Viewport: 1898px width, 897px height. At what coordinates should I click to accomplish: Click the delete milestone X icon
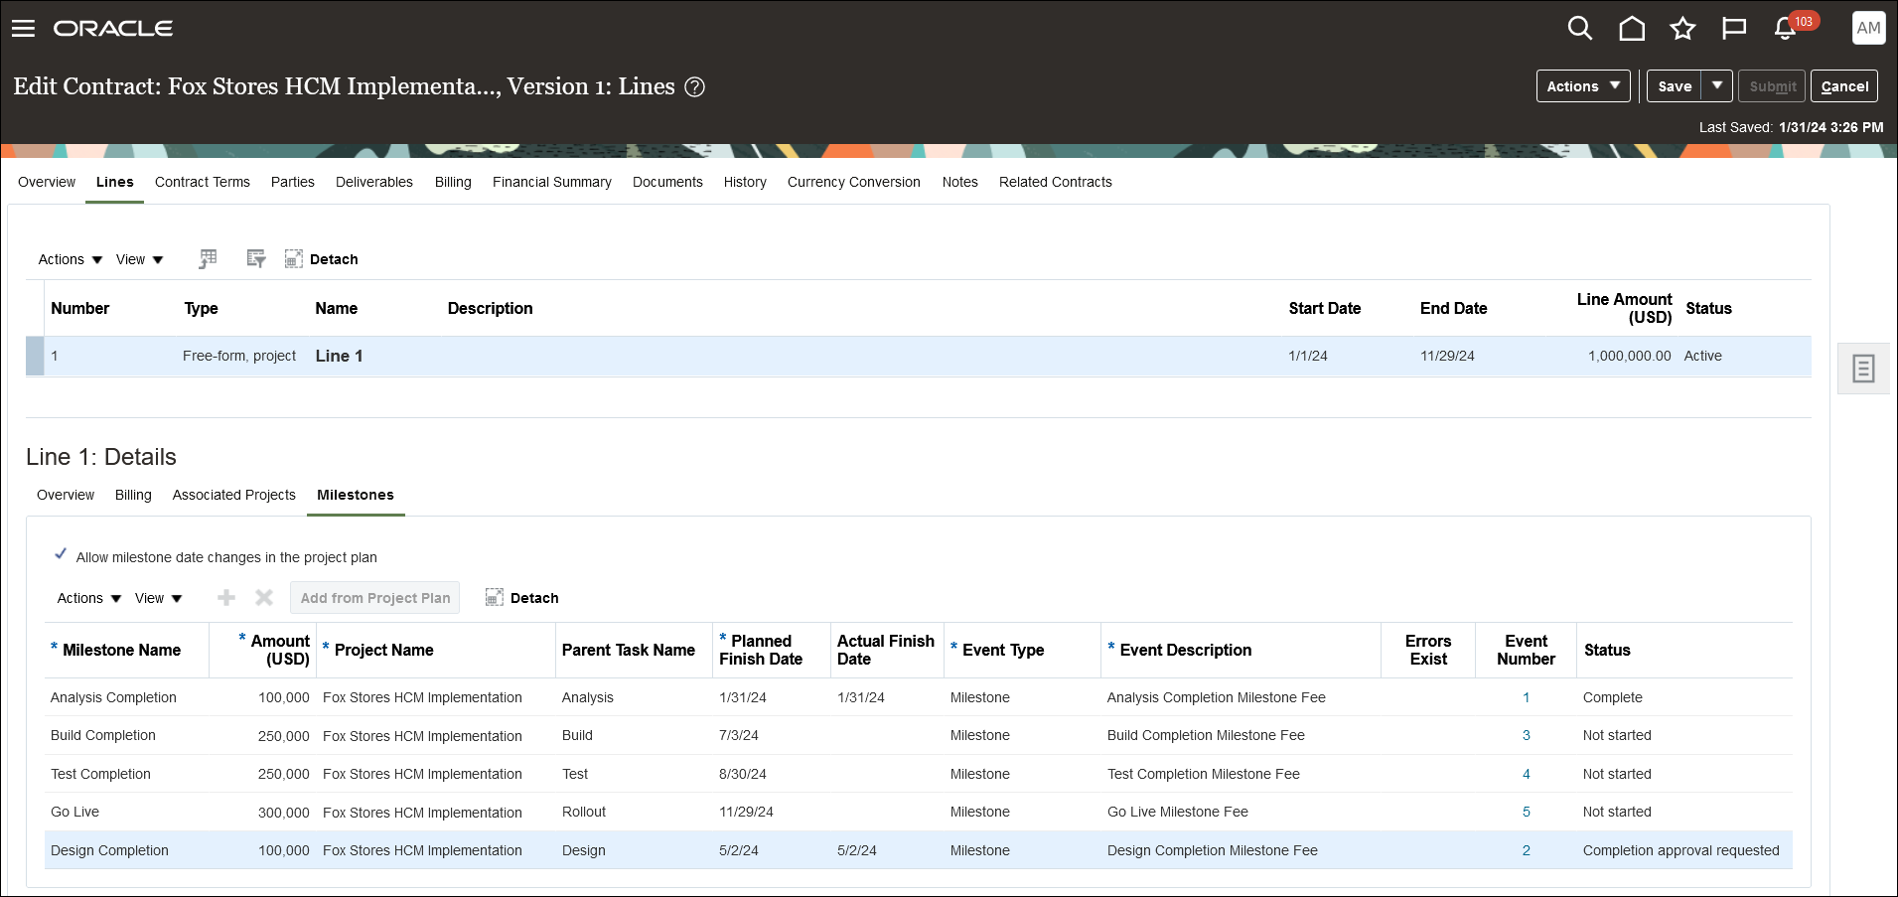[x=264, y=598]
